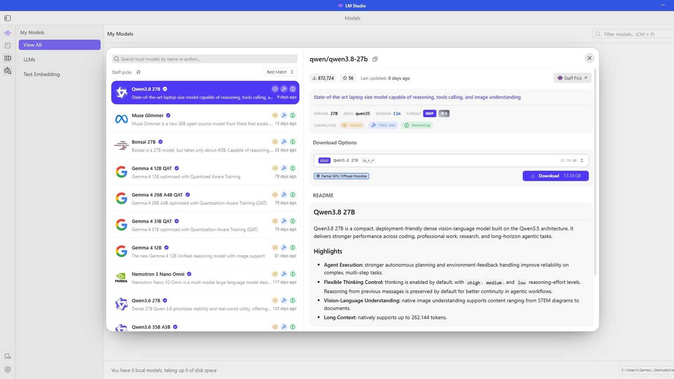Click the 'Download Options' heading
Image resolution: width=674 pixels, height=379 pixels.
[x=335, y=143]
